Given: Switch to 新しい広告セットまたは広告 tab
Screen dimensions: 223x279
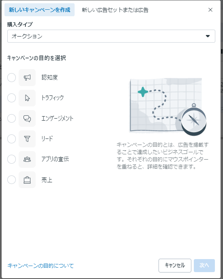Looking at the screenshot, I should pos(115,10).
